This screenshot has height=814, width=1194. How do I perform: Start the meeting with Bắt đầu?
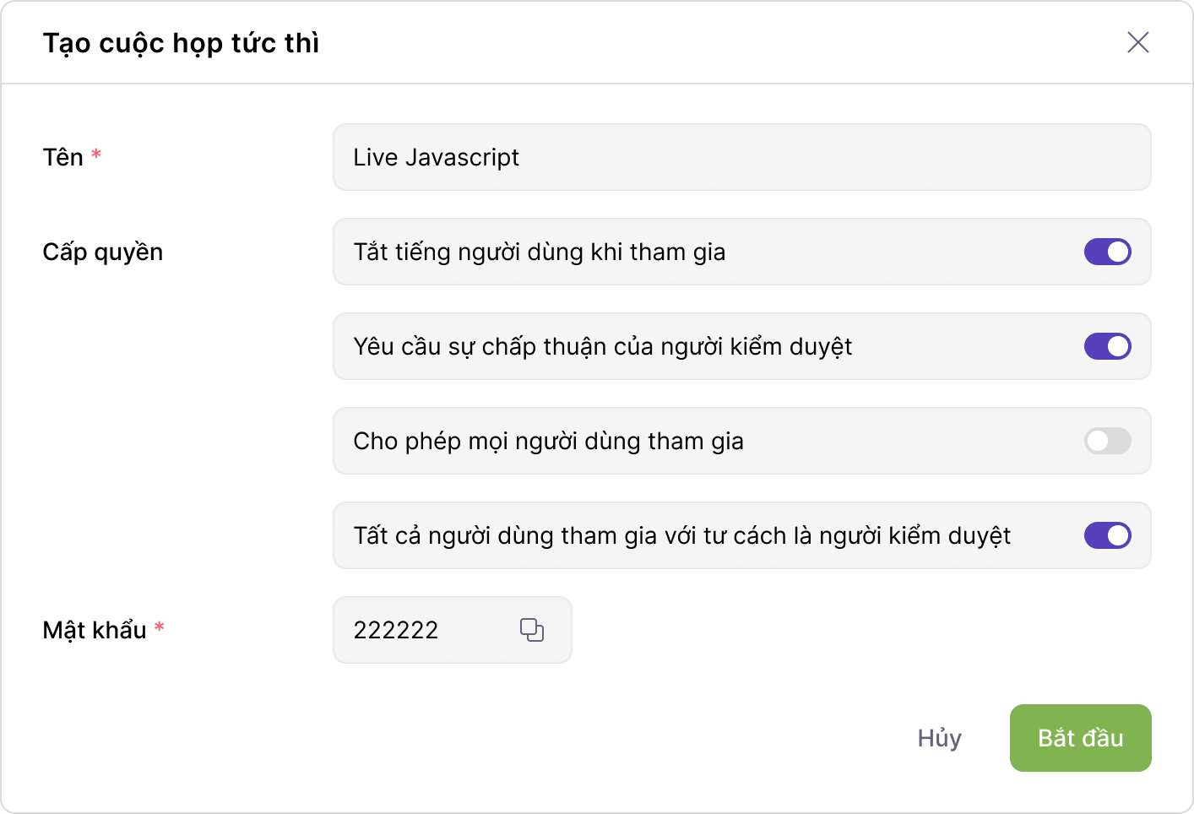point(1080,738)
